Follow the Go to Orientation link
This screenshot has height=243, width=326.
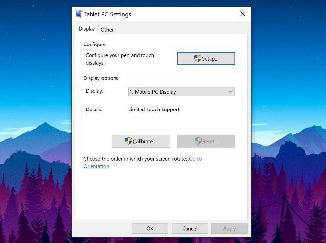click(142, 163)
